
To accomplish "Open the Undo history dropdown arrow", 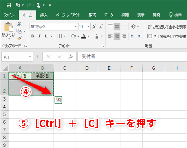I will click(x=23, y=5).
